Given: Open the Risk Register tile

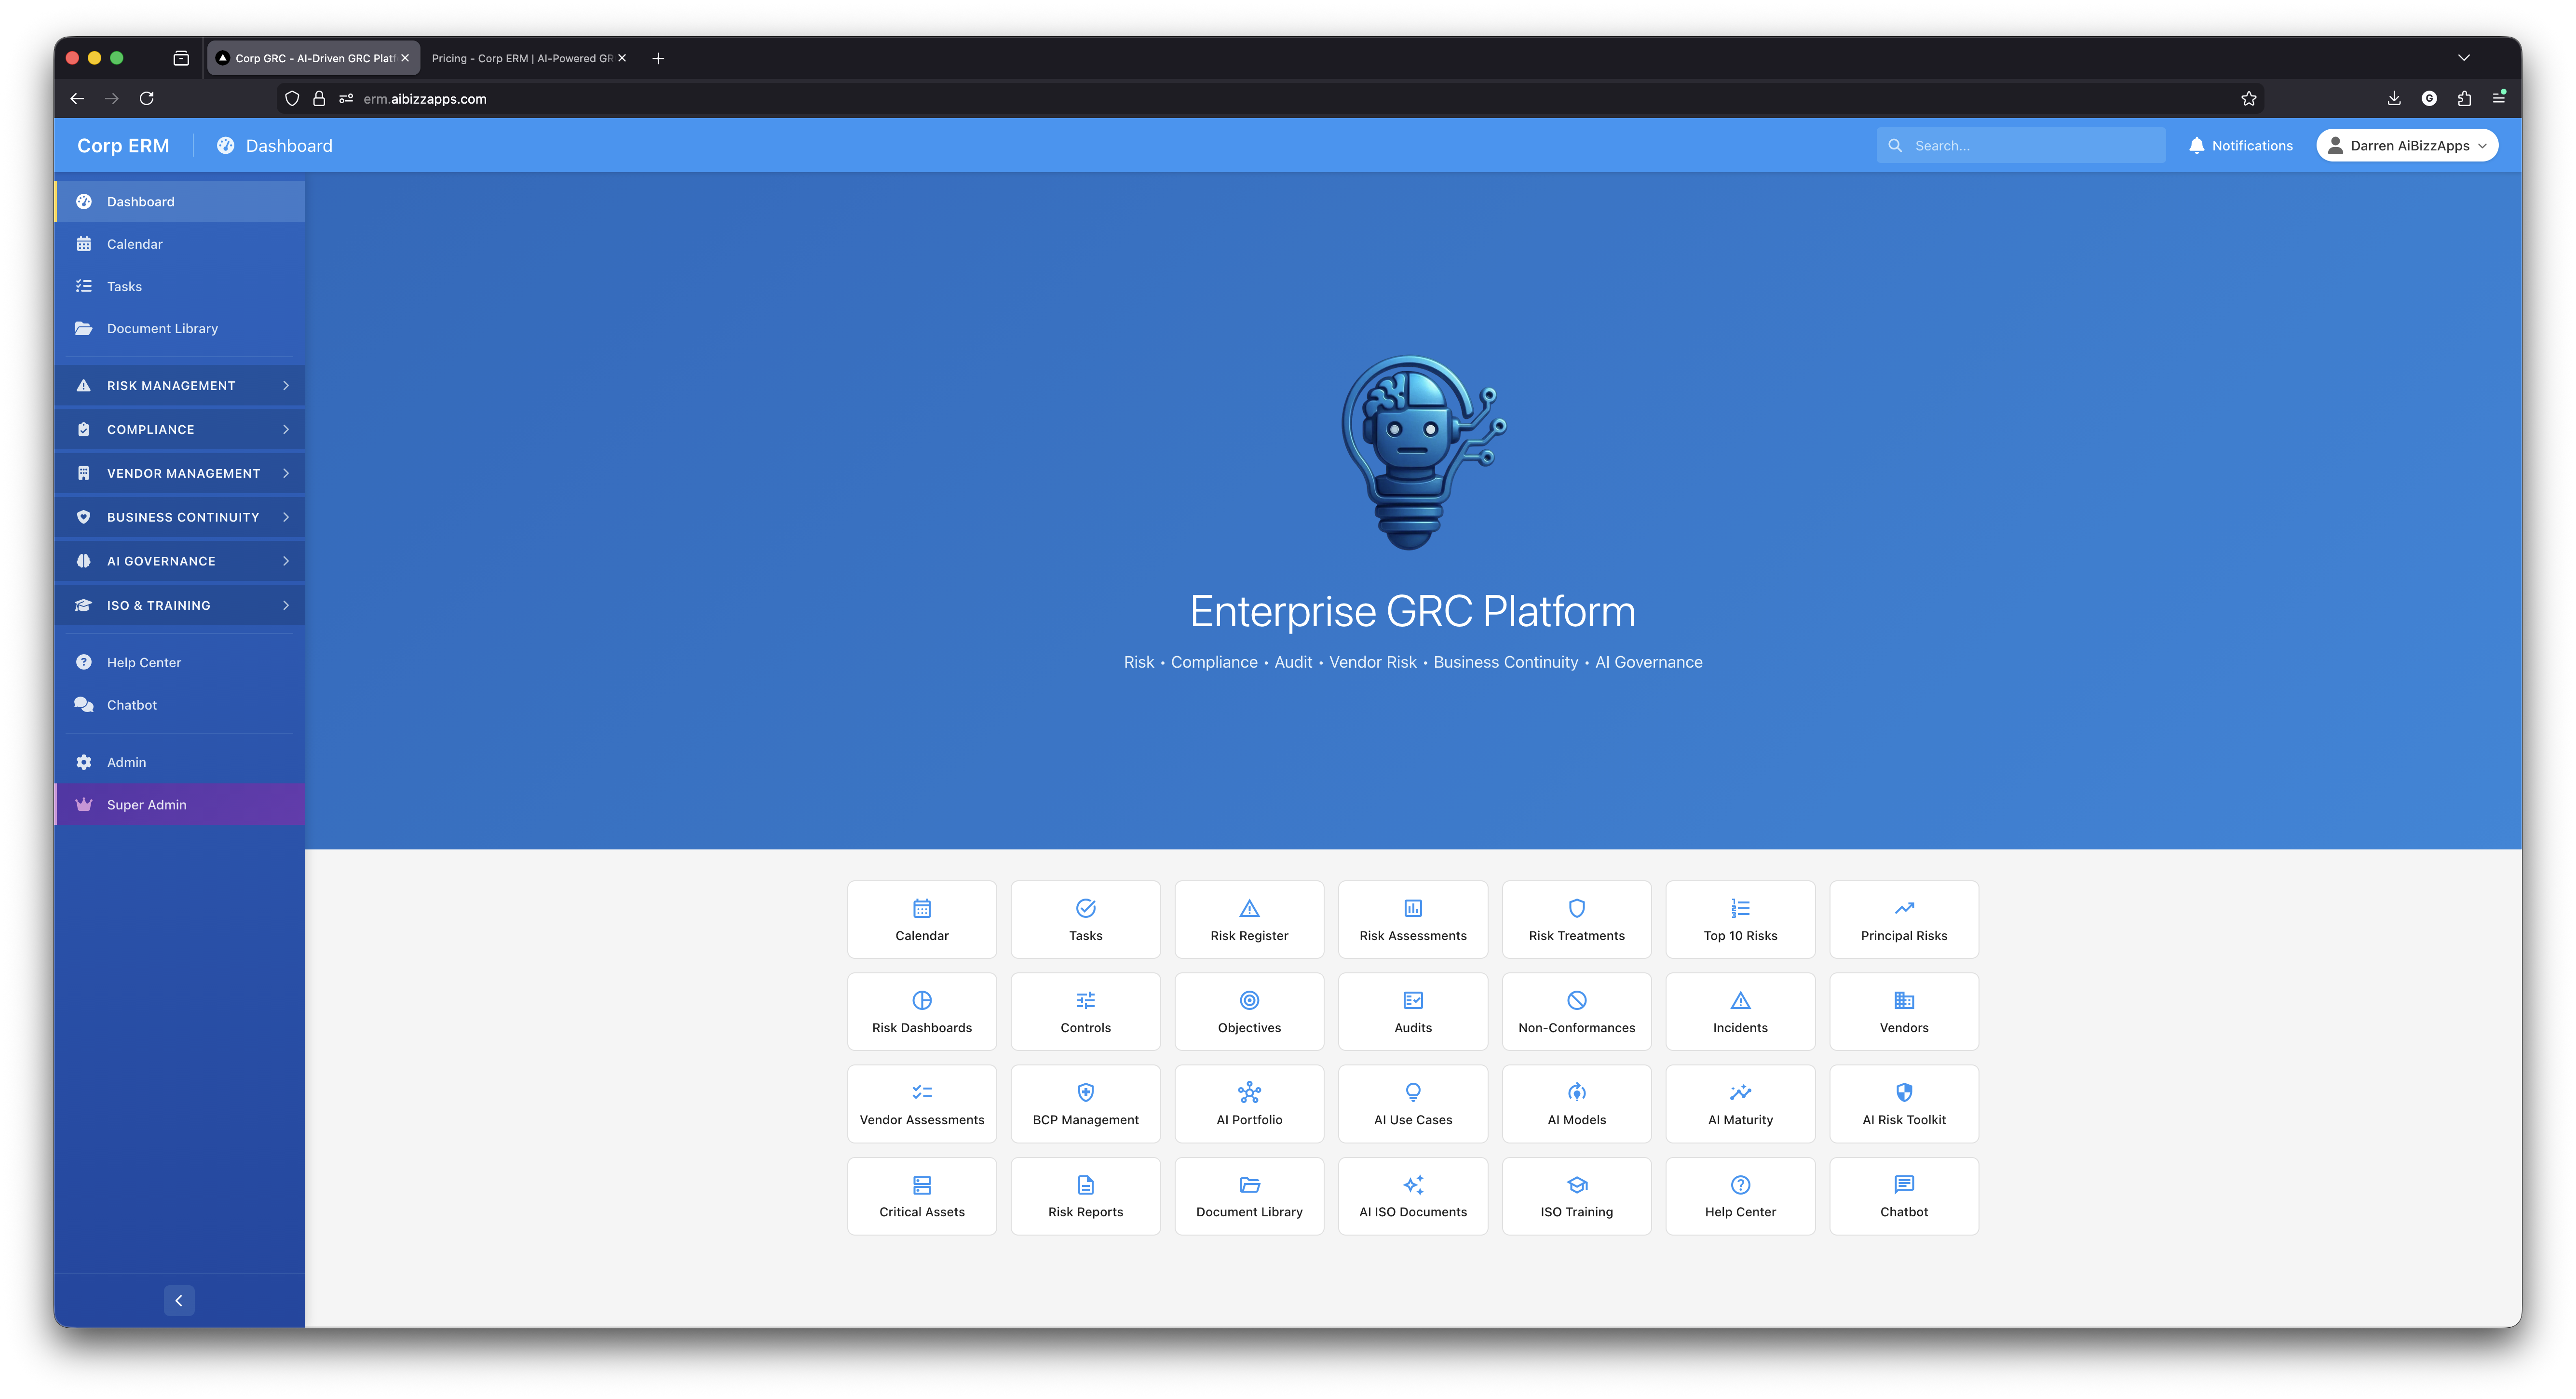Looking at the screenshot, I should (1249, 918).
